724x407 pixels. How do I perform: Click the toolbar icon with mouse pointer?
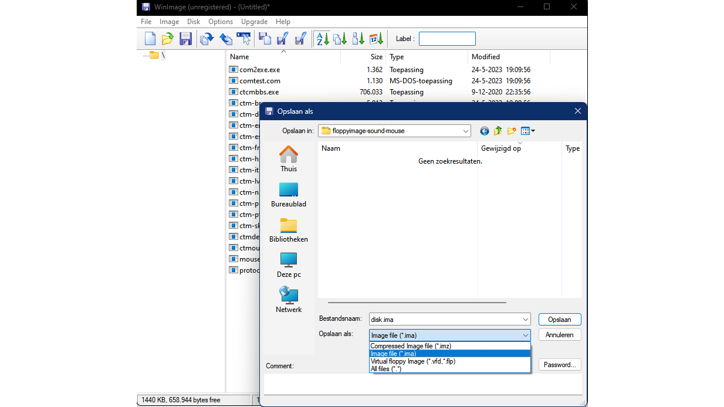click(x=244, y=39)
